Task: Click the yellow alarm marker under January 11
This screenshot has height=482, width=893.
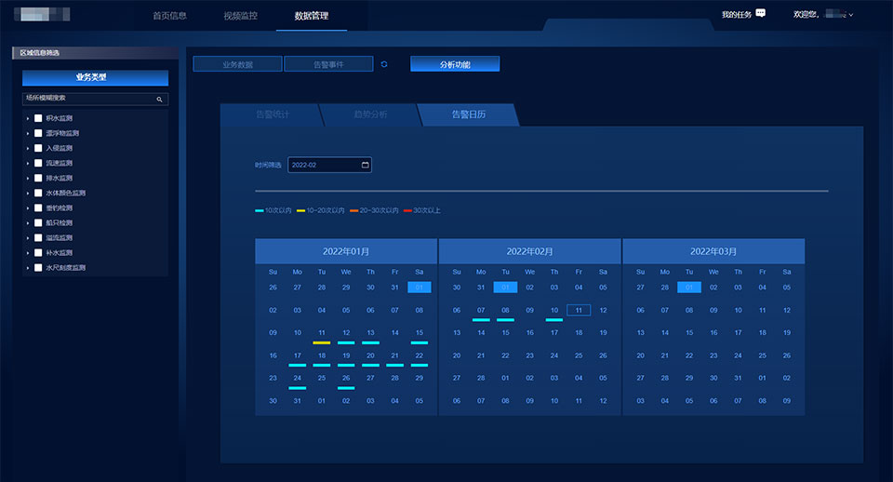Action: click(x=321, y=342)
